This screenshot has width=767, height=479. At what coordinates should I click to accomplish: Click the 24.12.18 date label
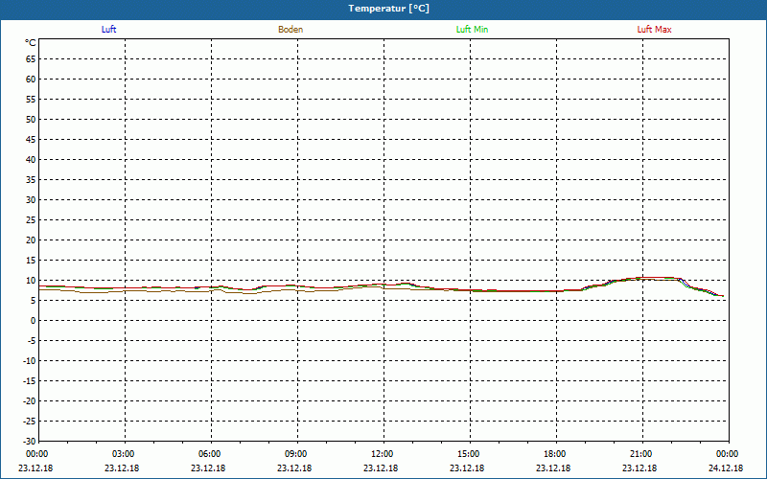726,468
